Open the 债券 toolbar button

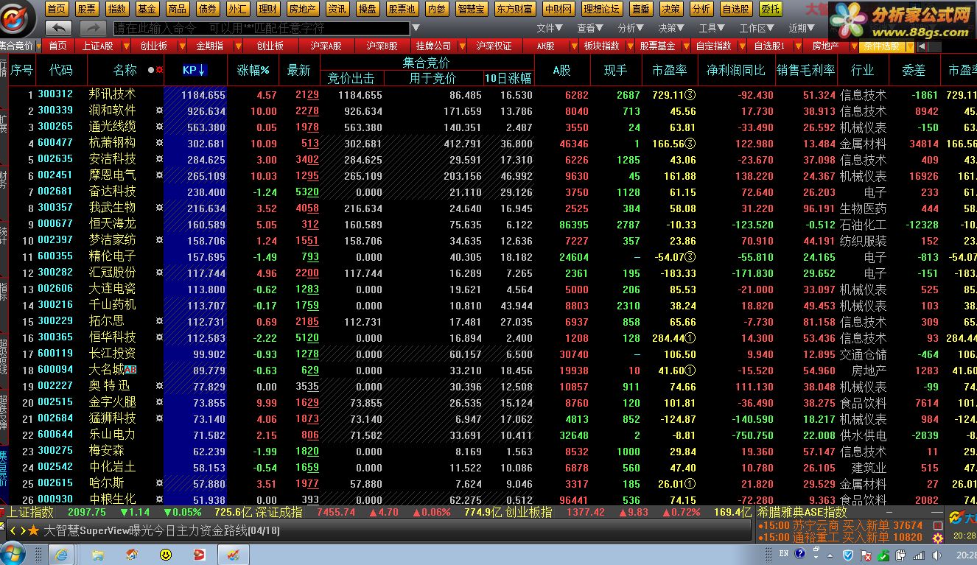pyautogui.click(x=208, y=9)
